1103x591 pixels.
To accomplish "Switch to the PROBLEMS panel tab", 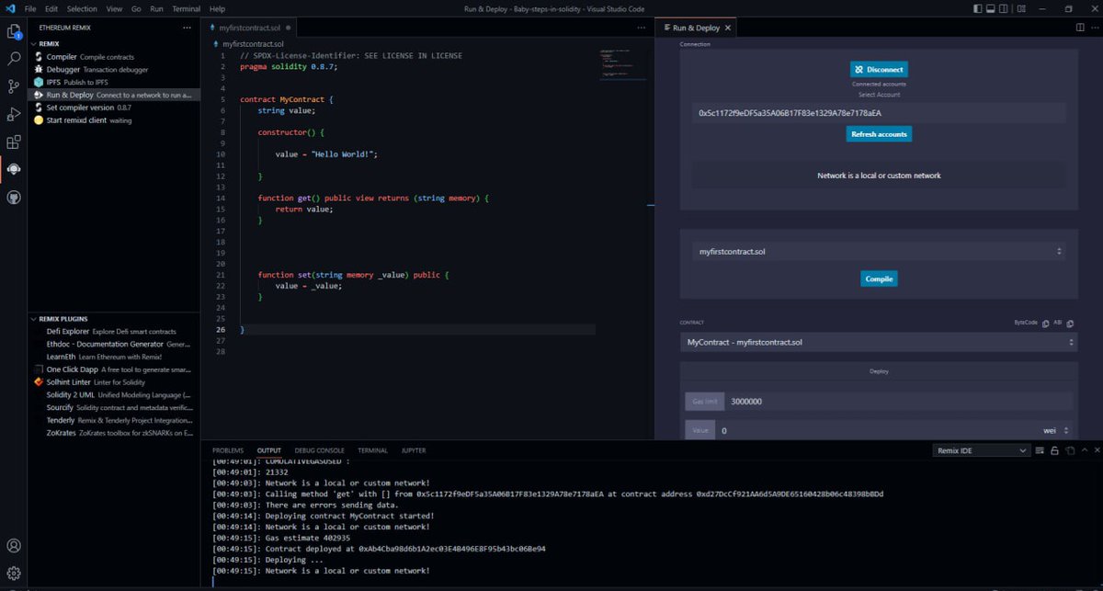I will (228, 450).
